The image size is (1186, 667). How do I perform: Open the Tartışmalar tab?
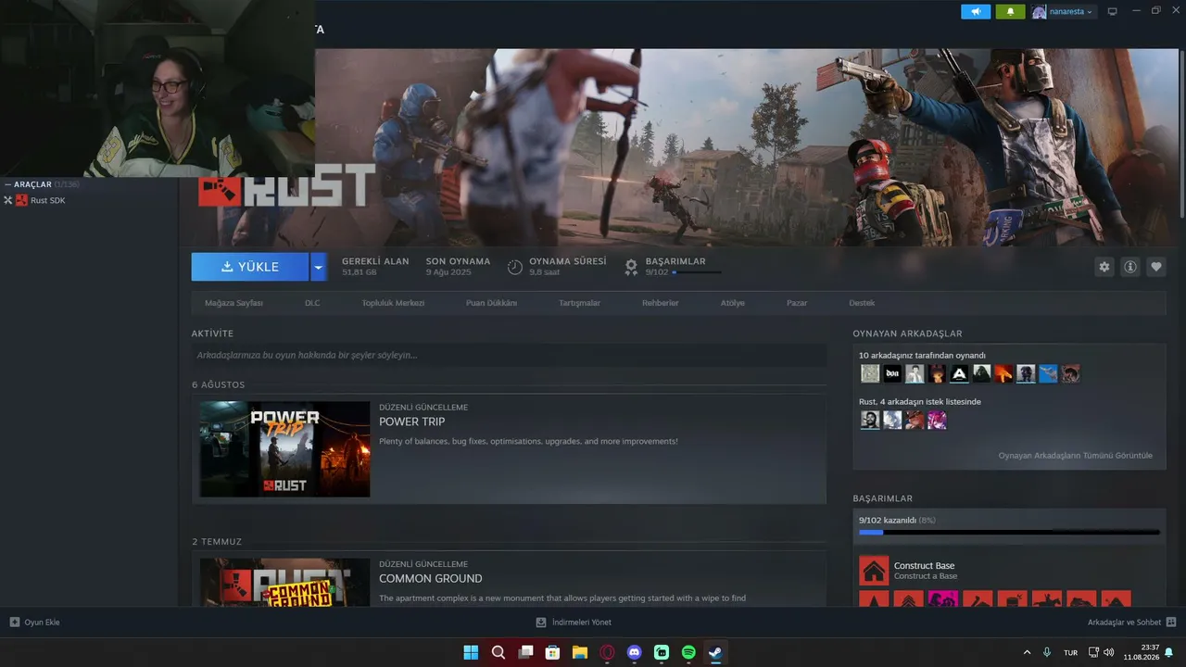(x=579, y=303)
